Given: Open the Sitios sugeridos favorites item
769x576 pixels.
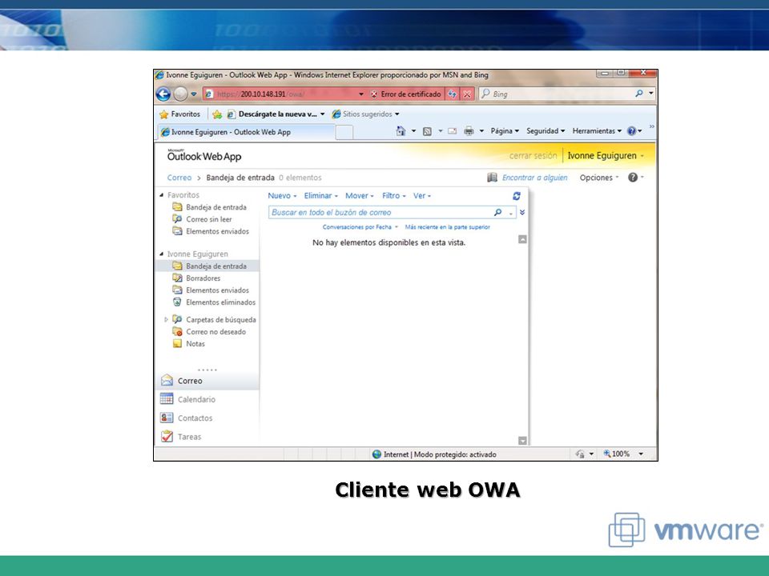Looking at the screenshot, I should [366, 114].
